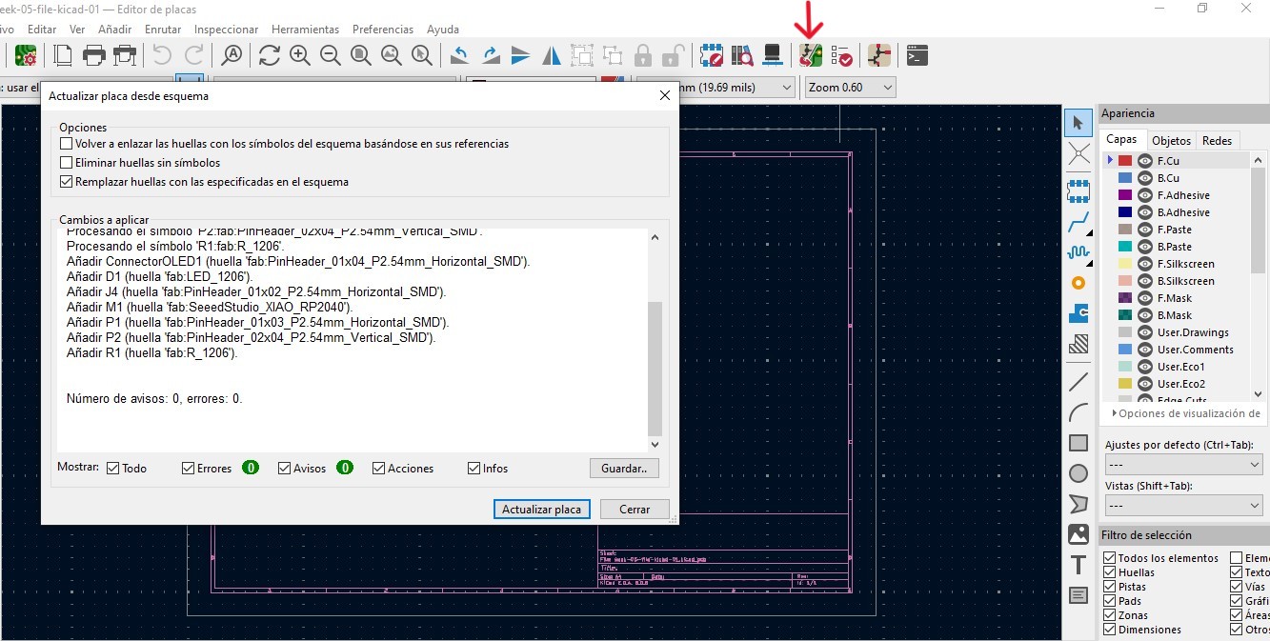Screen dimensions: 1270x641
Task: Click Update PCB from schematic toolbar icon
Action: [811, 55]
